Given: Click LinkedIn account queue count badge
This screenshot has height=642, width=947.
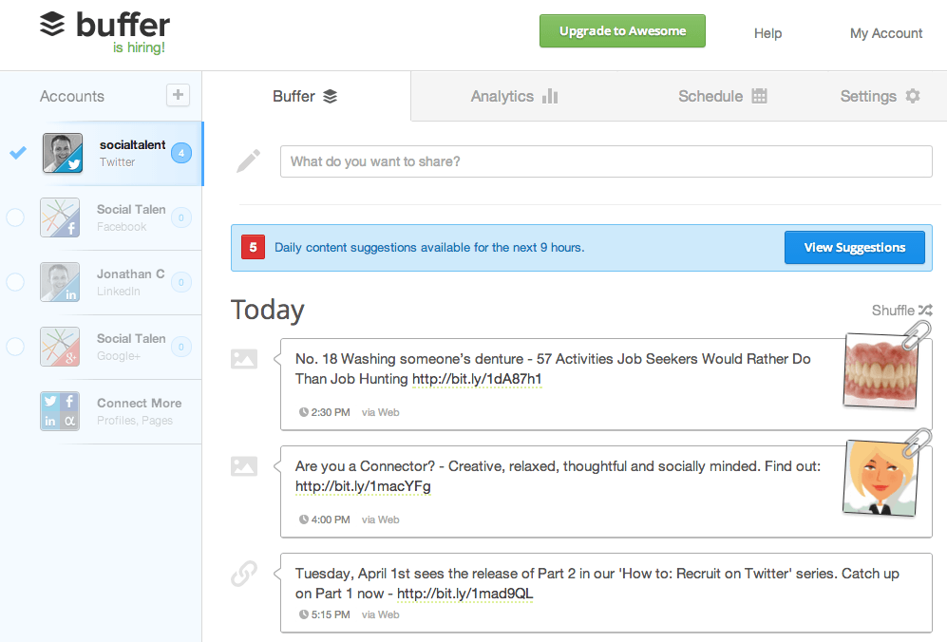Looking at the screenshot, I should [x=181, y=282].
